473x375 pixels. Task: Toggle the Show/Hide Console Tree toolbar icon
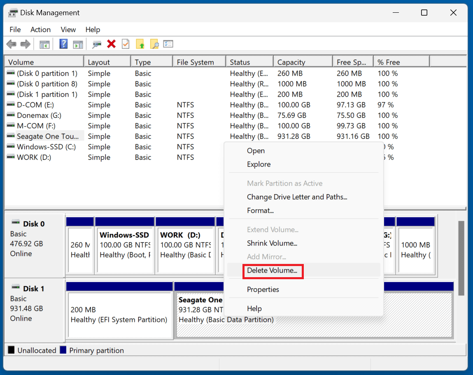tap(44, 44)
